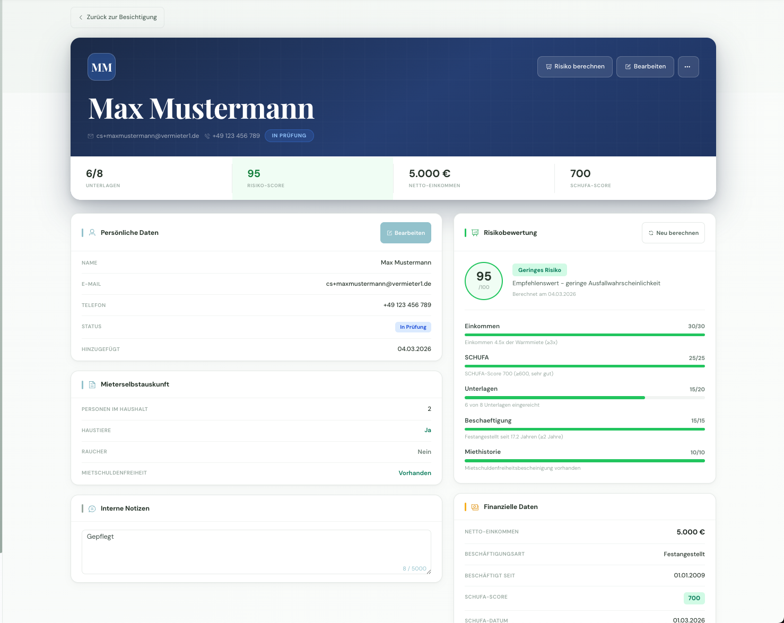
Task: Click the envelope icon beside header email
Action: click(91, 136)
